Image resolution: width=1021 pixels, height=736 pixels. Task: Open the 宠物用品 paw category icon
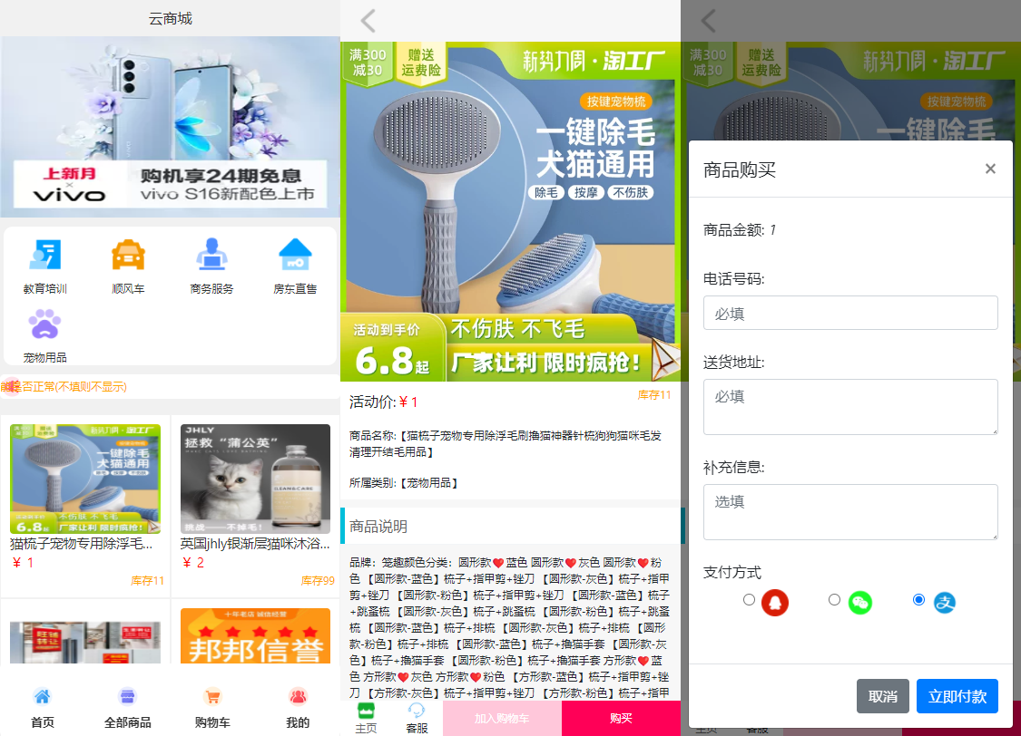(x=45, y=324)
